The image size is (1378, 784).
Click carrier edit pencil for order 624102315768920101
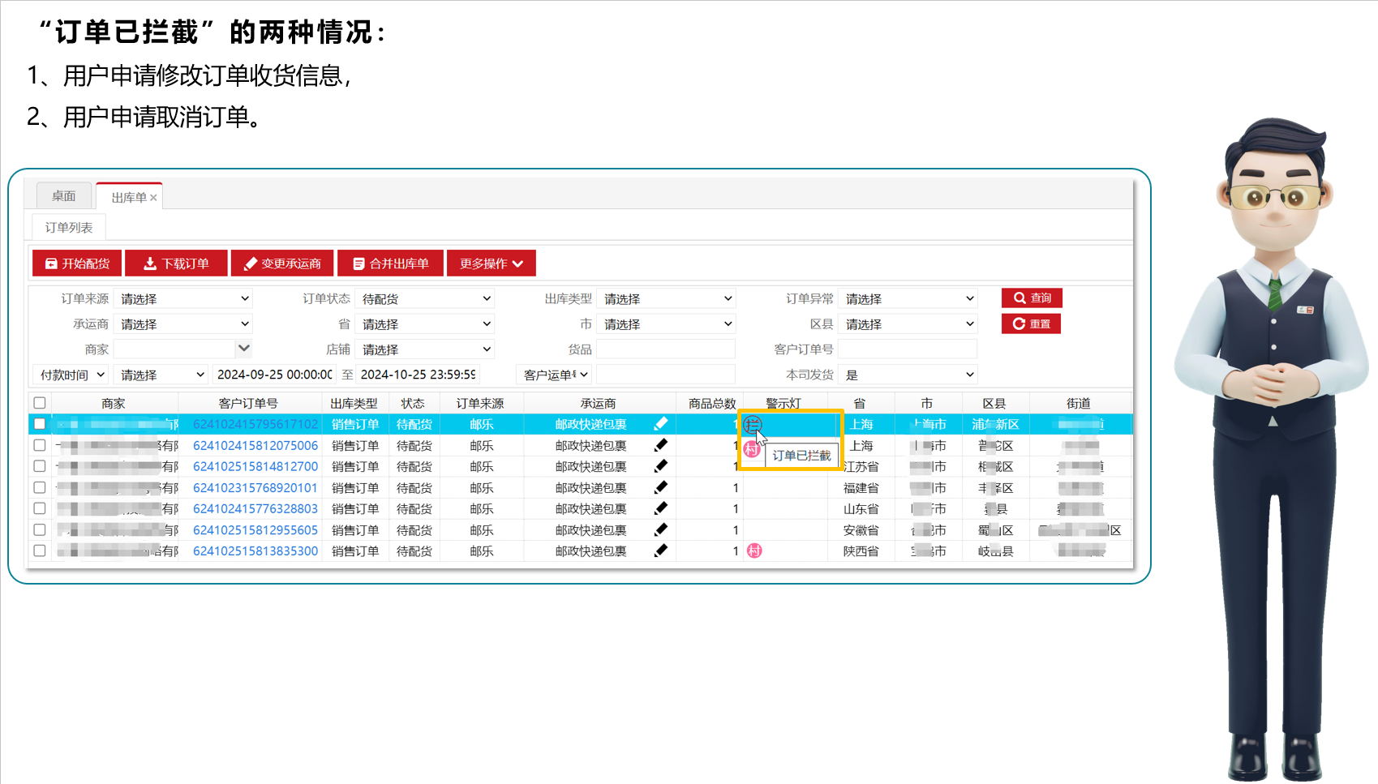(x=661, y=486)
